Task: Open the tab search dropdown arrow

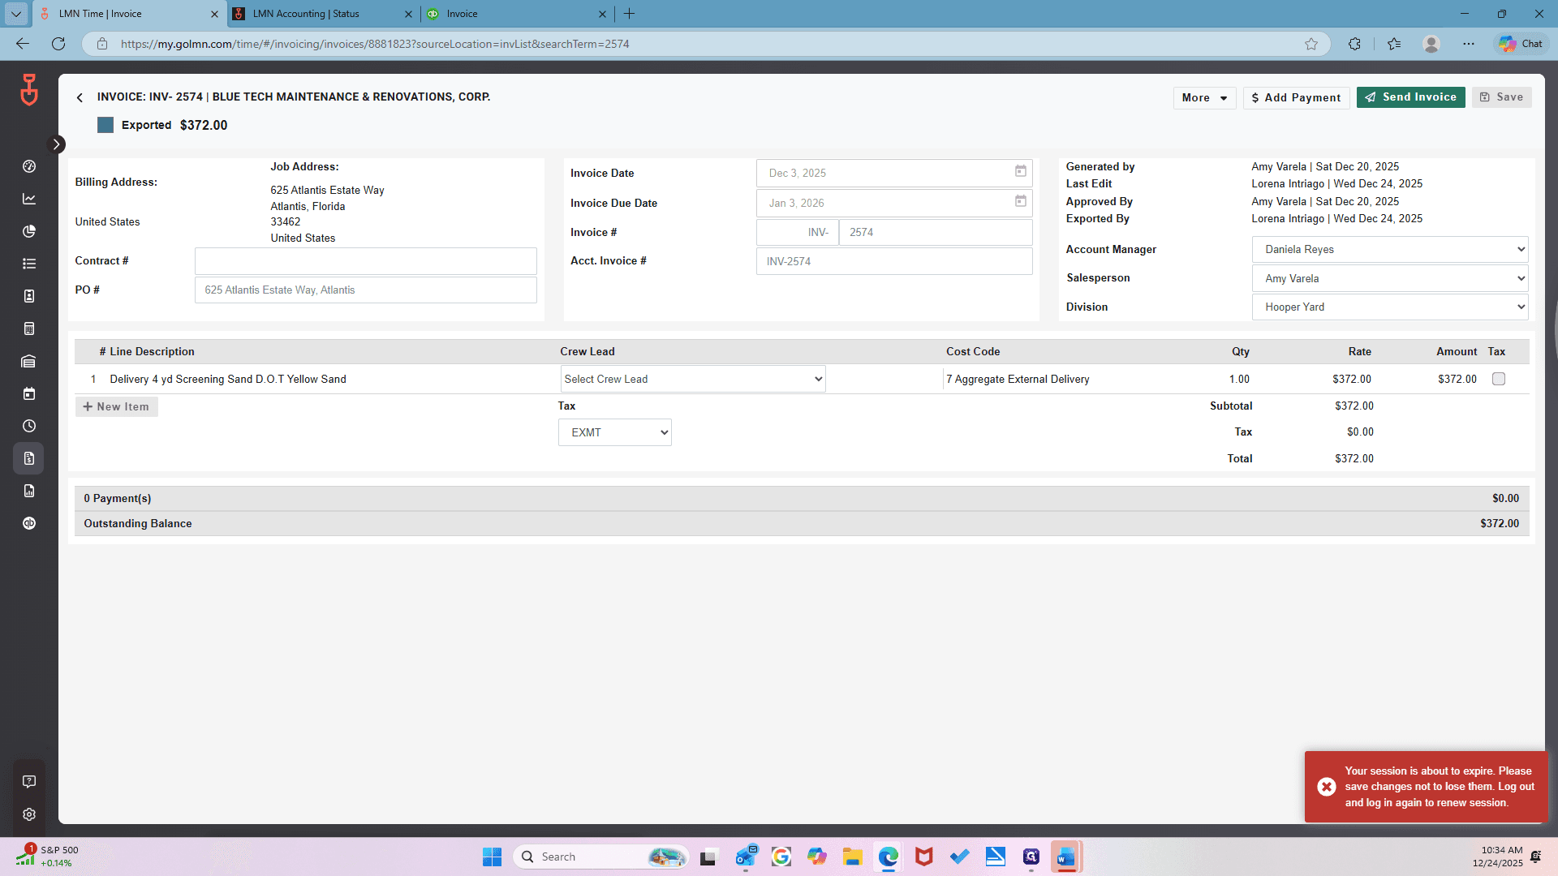Action: tap(16, 14)
